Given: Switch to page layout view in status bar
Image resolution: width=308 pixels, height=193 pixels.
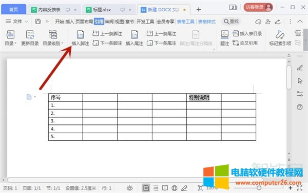Looking at the screenshot, I should click(146, 188).
